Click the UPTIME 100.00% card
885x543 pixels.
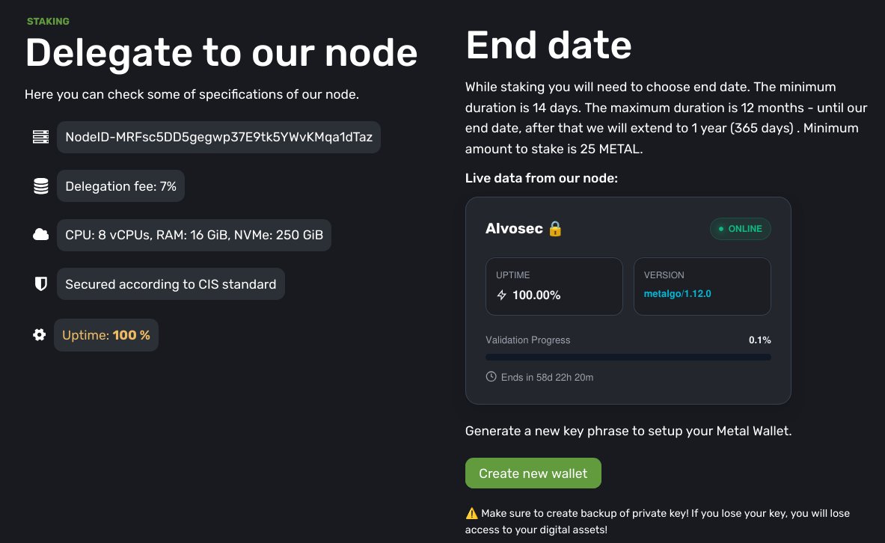point(554,286)
